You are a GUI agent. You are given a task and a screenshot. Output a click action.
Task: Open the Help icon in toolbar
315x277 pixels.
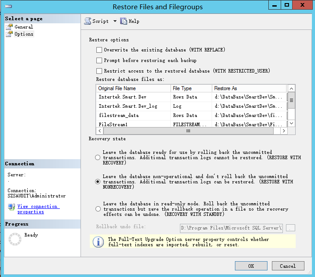tap(124, 21)
